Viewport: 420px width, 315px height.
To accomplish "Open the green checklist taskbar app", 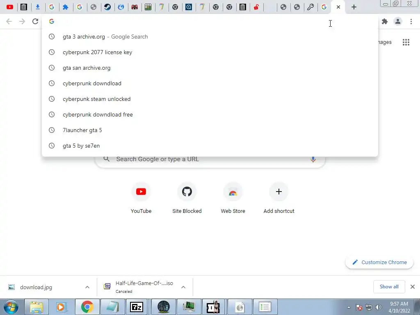I will click(265, 307).
